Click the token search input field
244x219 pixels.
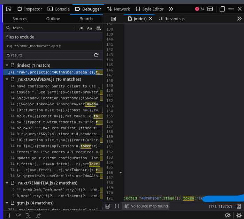coord(42,28)
